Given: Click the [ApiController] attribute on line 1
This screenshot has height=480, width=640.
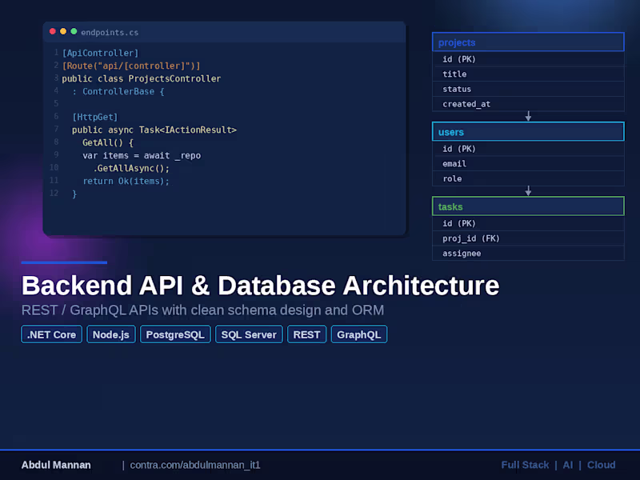Looking at the screenshot, I should tap(101, 53).
